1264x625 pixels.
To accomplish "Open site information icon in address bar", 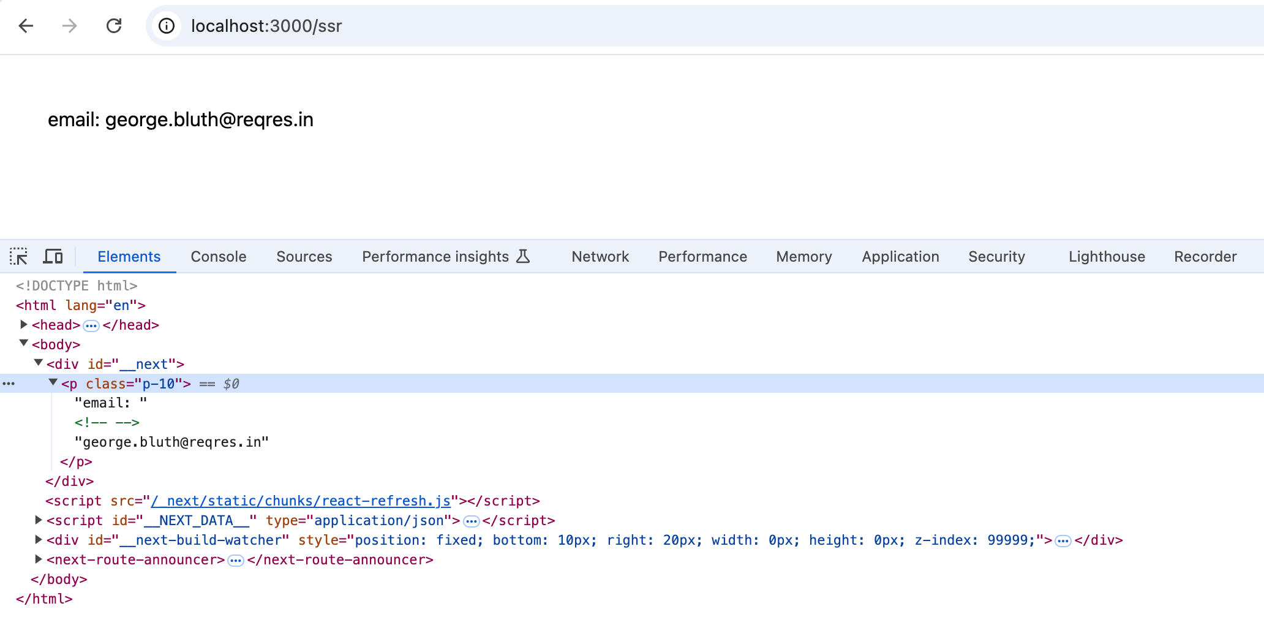I will click(167, 26).
